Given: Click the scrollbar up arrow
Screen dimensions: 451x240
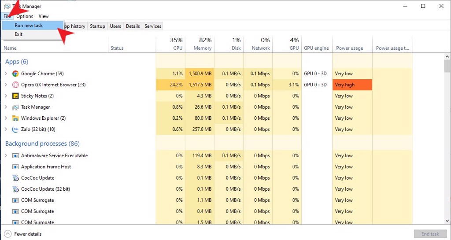Looking at the screenshot, I should pyautogui.click(x=447, y=56).
